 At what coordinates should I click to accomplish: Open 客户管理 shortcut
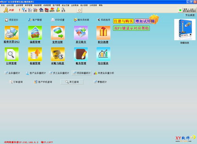pyautogui.click(x=35, y=20)
